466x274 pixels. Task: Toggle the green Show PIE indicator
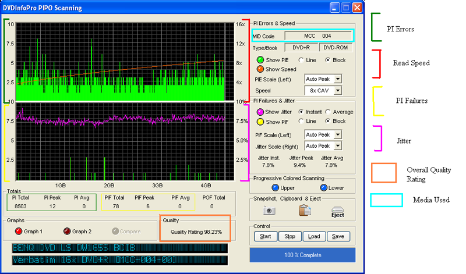tap(260, 60)
